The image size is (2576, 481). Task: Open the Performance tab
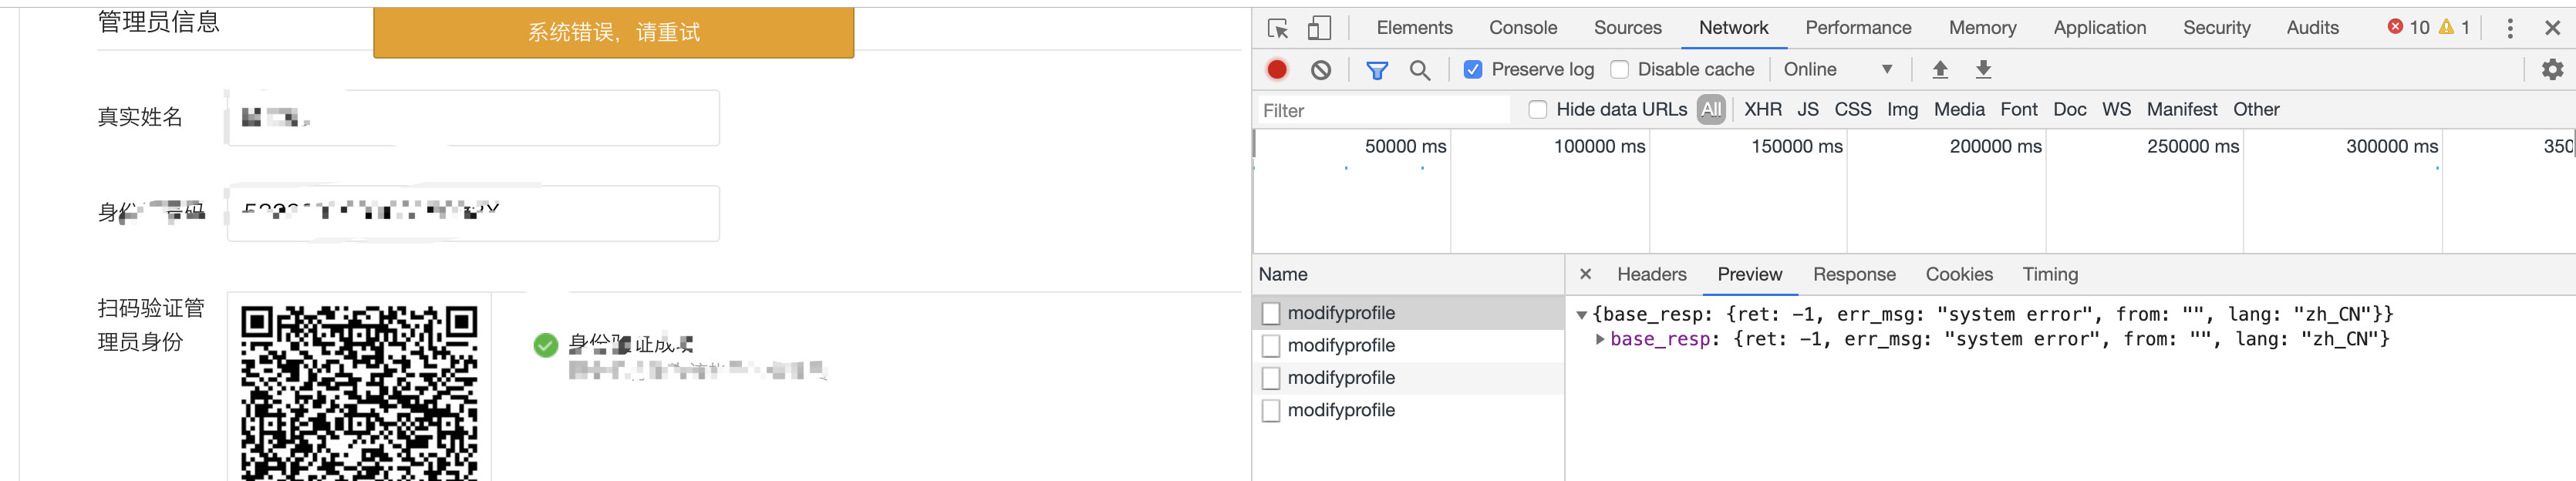click(1858, 28)
